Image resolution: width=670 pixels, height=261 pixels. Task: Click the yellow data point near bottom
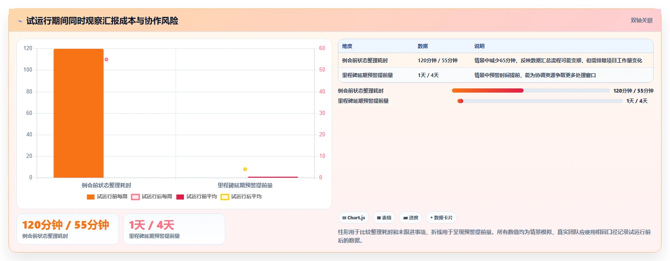point(245,169)
